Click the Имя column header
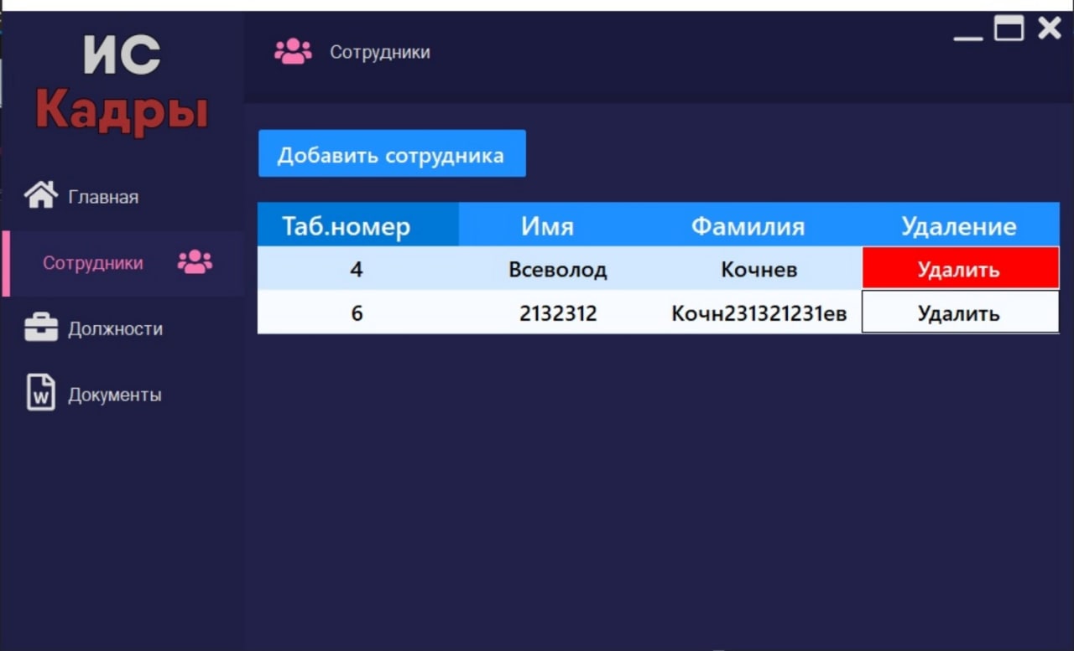 coord(547,225)
